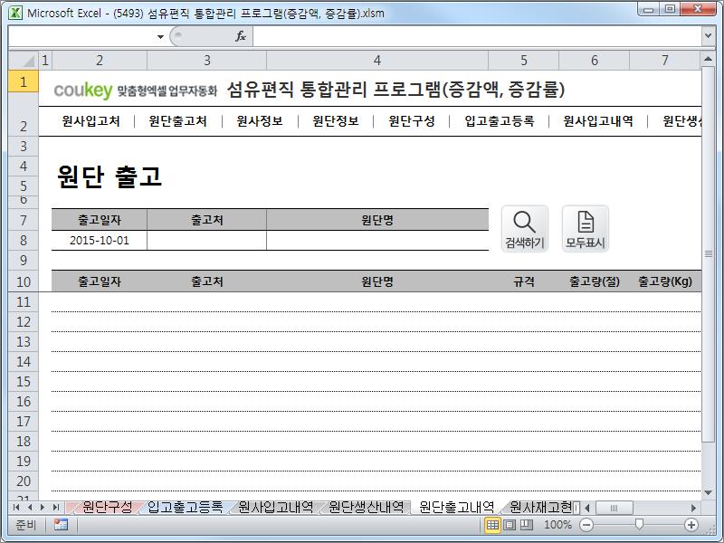Click horizontal scrollbar right arrow
The image size is (724, 543).
tap(693, 508)
